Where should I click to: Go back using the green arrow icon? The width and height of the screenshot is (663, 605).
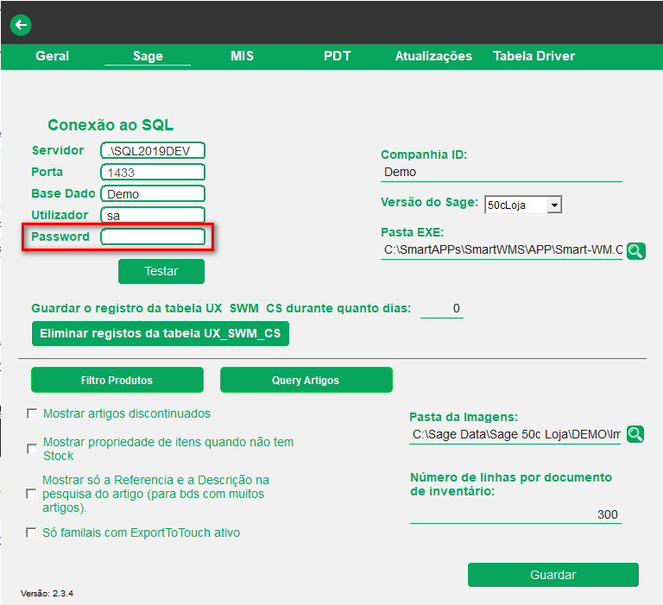coord(21,25)
